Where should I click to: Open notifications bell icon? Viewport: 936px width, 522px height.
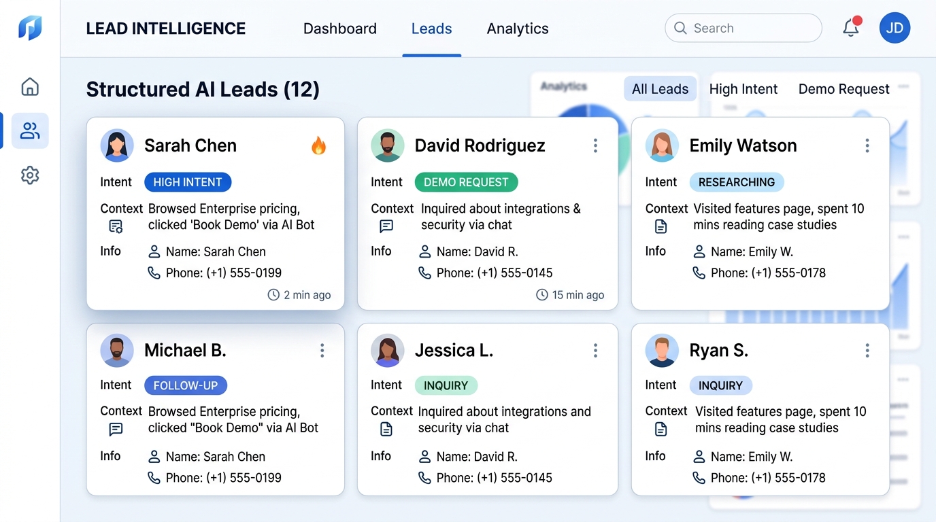tap(850, 28)
